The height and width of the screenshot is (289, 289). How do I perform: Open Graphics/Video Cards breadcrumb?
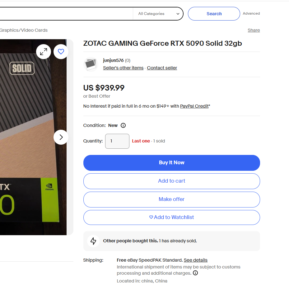(x=24, y=30)
